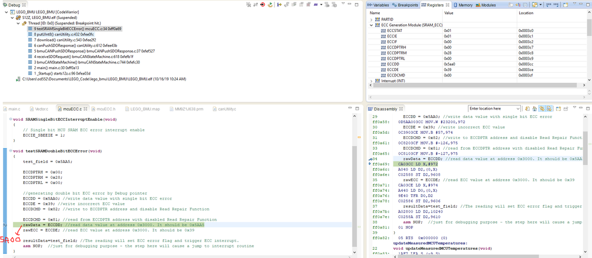The width and height of the screenshot is (592, 258).
Task: Click the Open New View icon in Disassembly
Action: pyautogui.click(x=558, y=109)
